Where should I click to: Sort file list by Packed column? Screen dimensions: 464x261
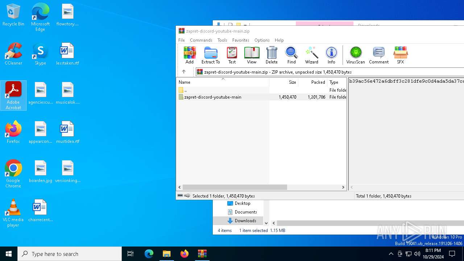tap(312, 82)
